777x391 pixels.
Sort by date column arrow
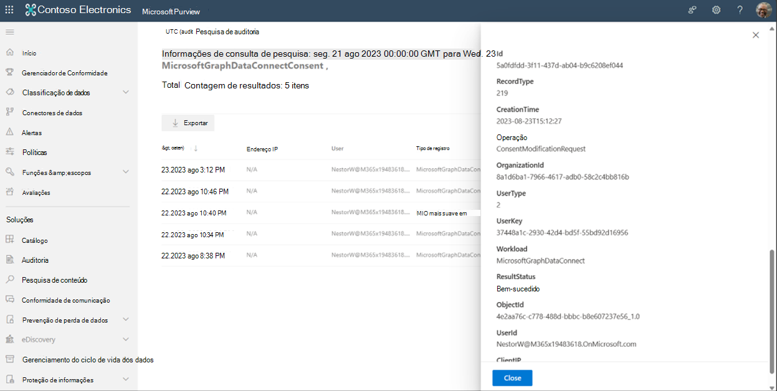(x=196, y=148)
